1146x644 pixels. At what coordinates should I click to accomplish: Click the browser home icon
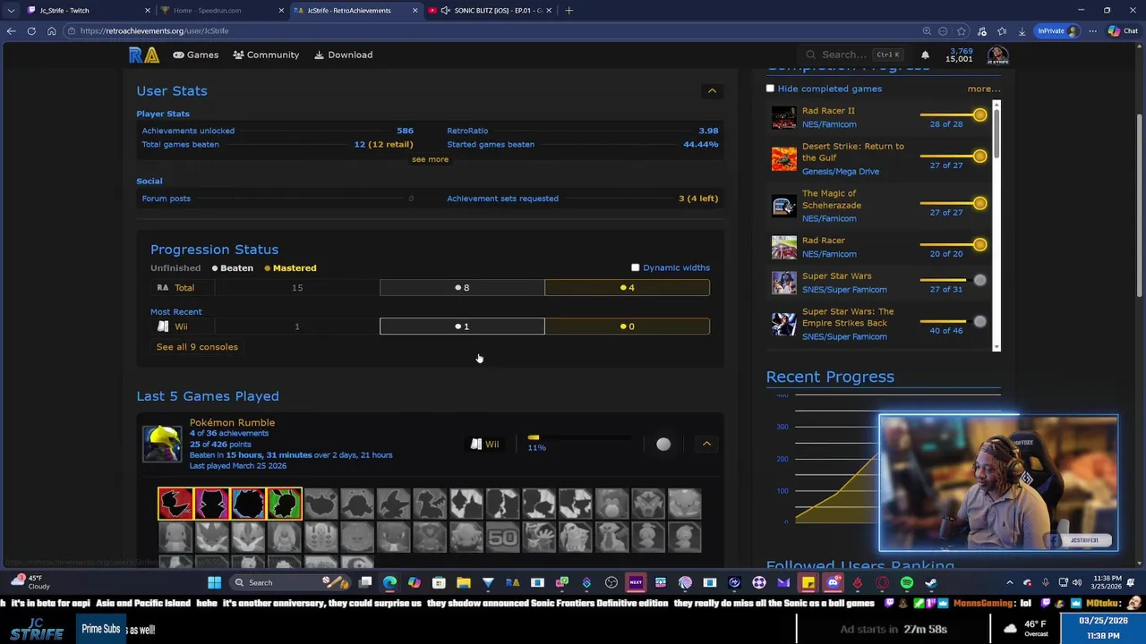click(x=51, y=30)
